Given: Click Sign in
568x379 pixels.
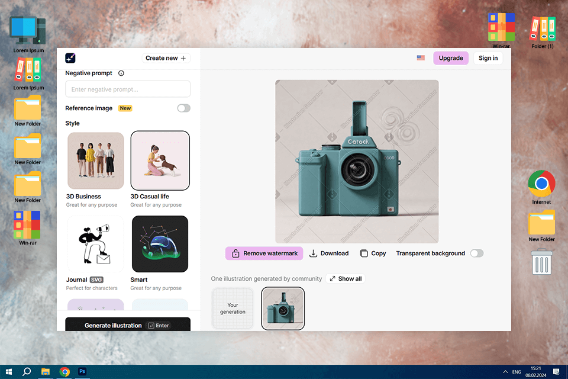Looking at the screenshot, I should coord(488,58).
